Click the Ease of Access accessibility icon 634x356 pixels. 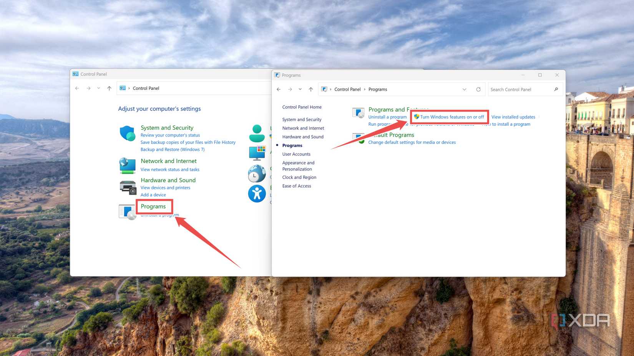[x=257, y=194]
